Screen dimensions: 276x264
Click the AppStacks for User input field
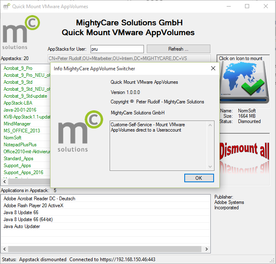[x=117, y=49]
